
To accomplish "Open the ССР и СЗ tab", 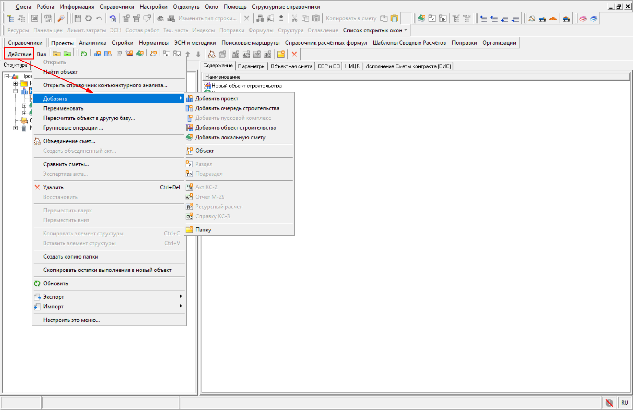I will click(329, 66).
